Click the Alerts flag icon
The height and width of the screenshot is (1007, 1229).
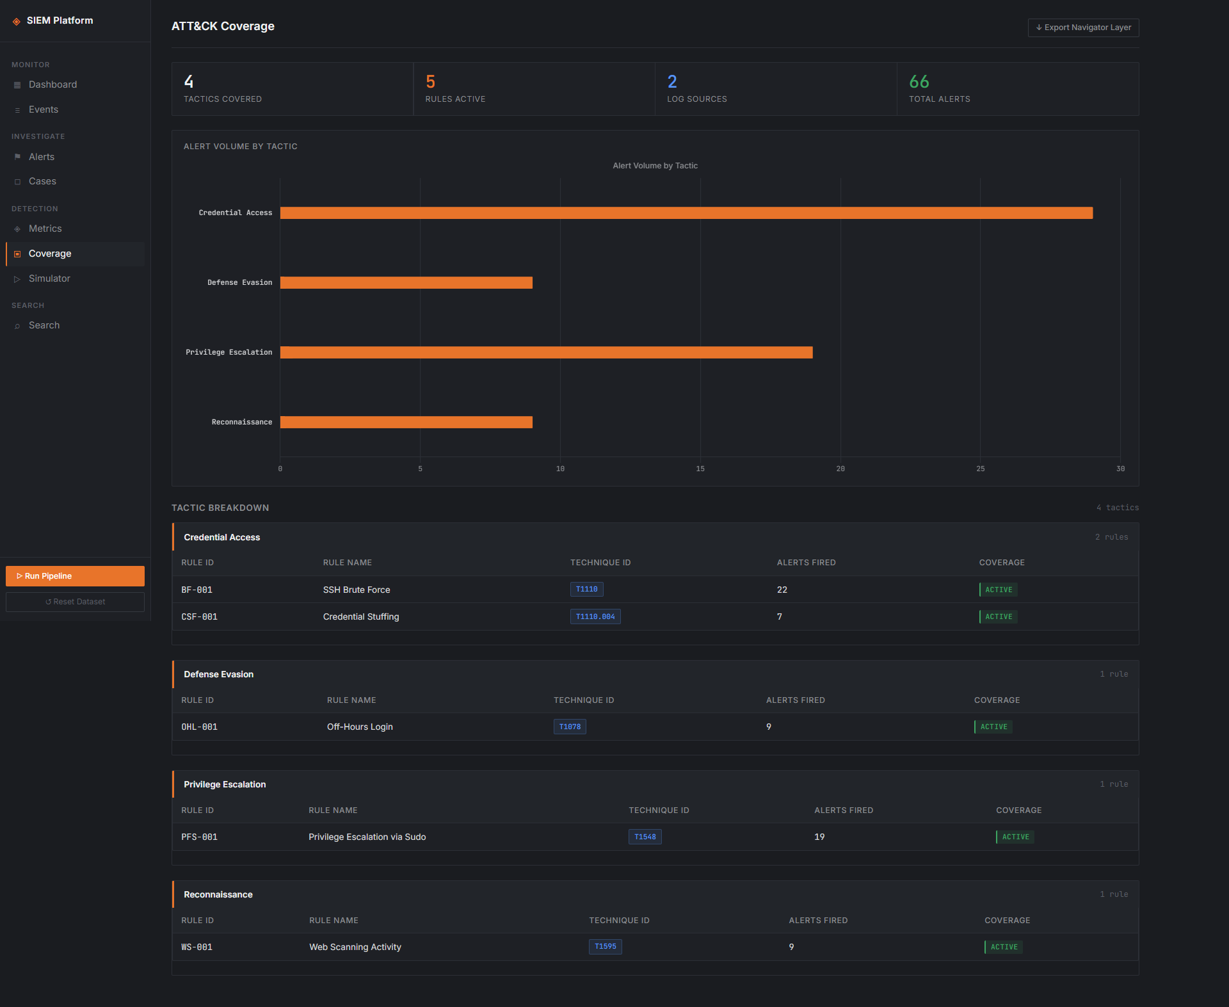coord(17,157)
